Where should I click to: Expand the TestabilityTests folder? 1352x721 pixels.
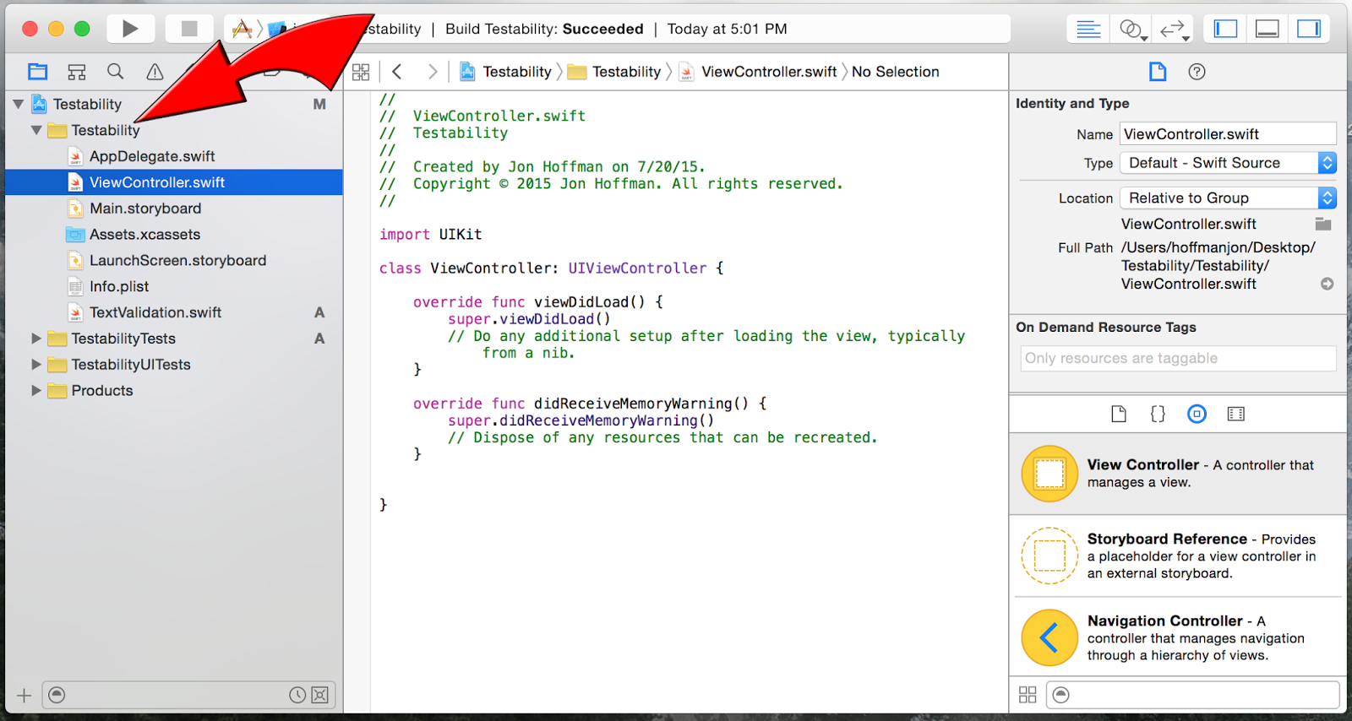35,339
